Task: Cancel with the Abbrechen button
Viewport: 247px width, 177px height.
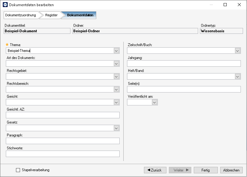Action: click(x=231, y=170)
